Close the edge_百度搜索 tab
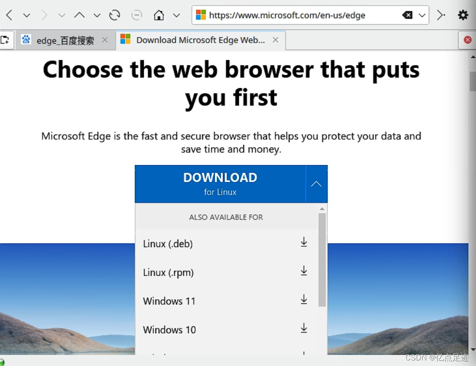 pos(105,40)
